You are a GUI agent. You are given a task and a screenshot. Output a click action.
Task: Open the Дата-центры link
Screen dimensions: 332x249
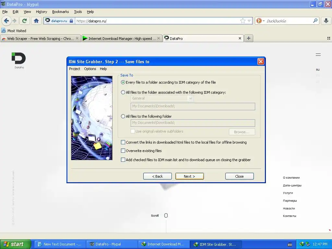pos(292,185)
